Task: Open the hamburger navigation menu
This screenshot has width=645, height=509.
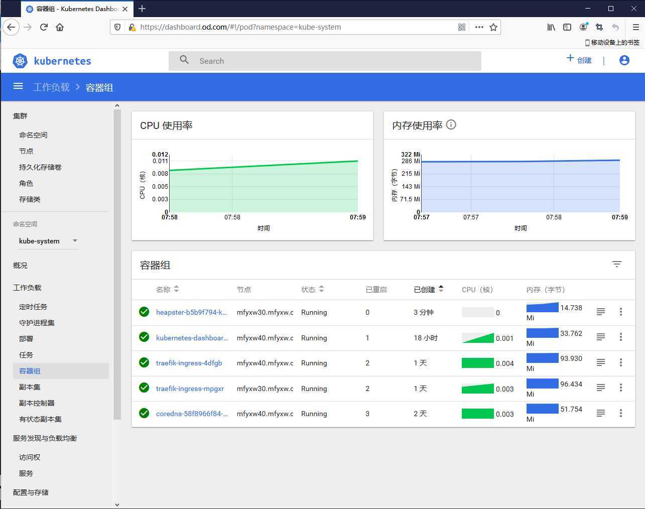Action: click(18, 86)
